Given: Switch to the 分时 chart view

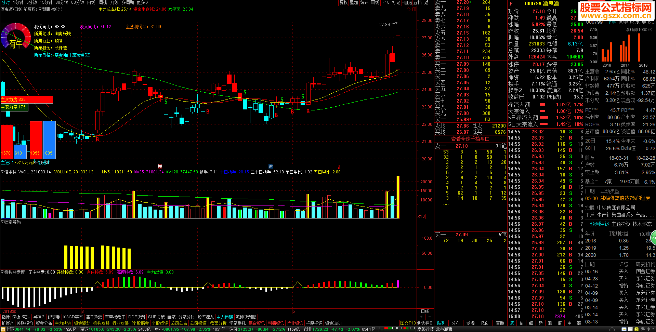Looking at the screenshot, I should (5, 2).
